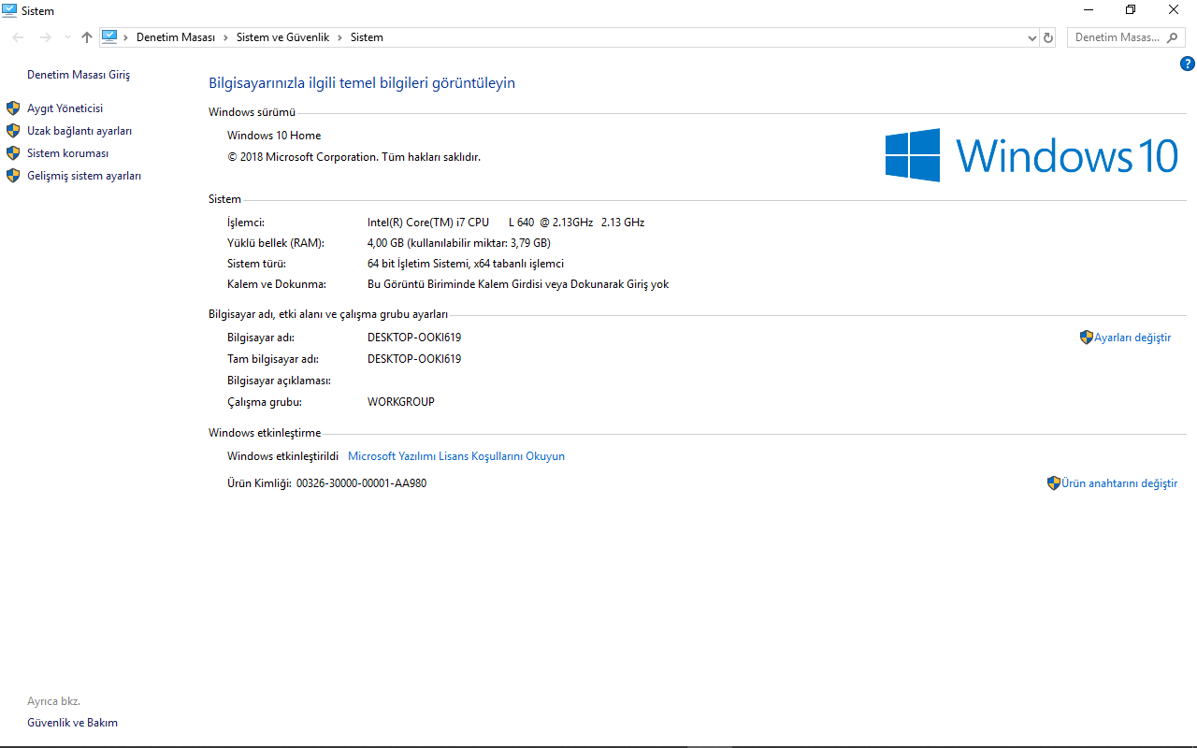Select the 2018 Microsoft Corporation copyright text
Viewport: 1197px width, 748px height.
(x=353, y=157)
